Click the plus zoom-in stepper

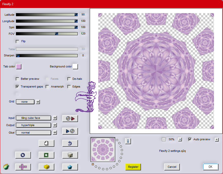pyautogui.click(x=180, y=140)
